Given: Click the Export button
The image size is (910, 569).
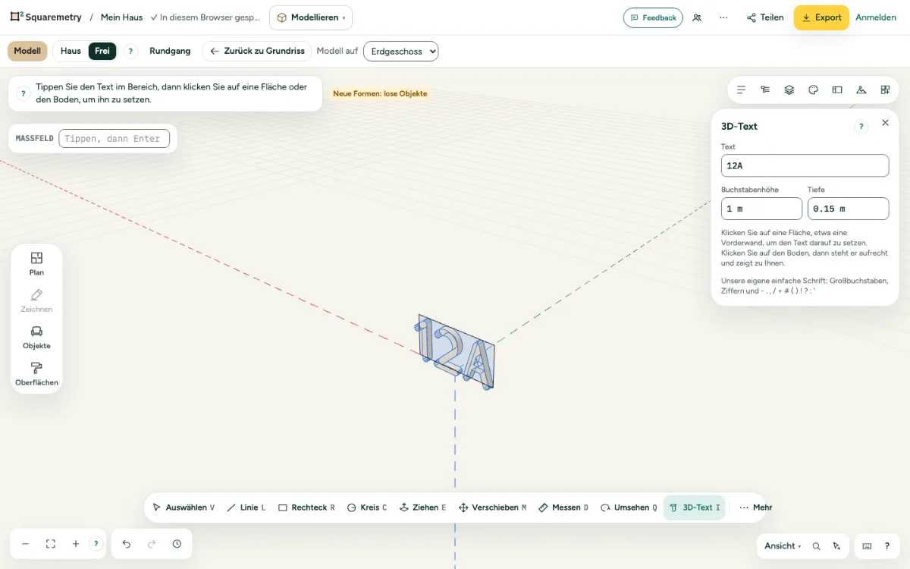Looking at the screenshot, I should (x=821, y=17).
